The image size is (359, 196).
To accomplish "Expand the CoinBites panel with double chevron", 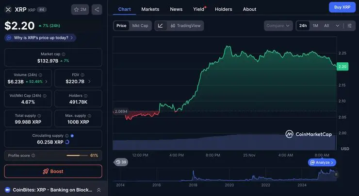I will pos(98,190).
